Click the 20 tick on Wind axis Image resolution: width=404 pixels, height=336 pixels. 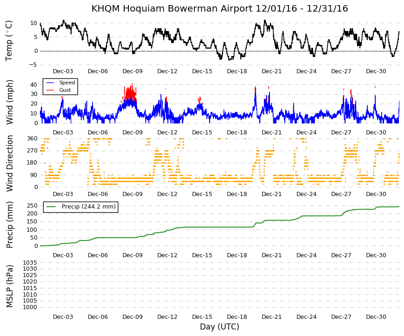click(x=34, y=104)
